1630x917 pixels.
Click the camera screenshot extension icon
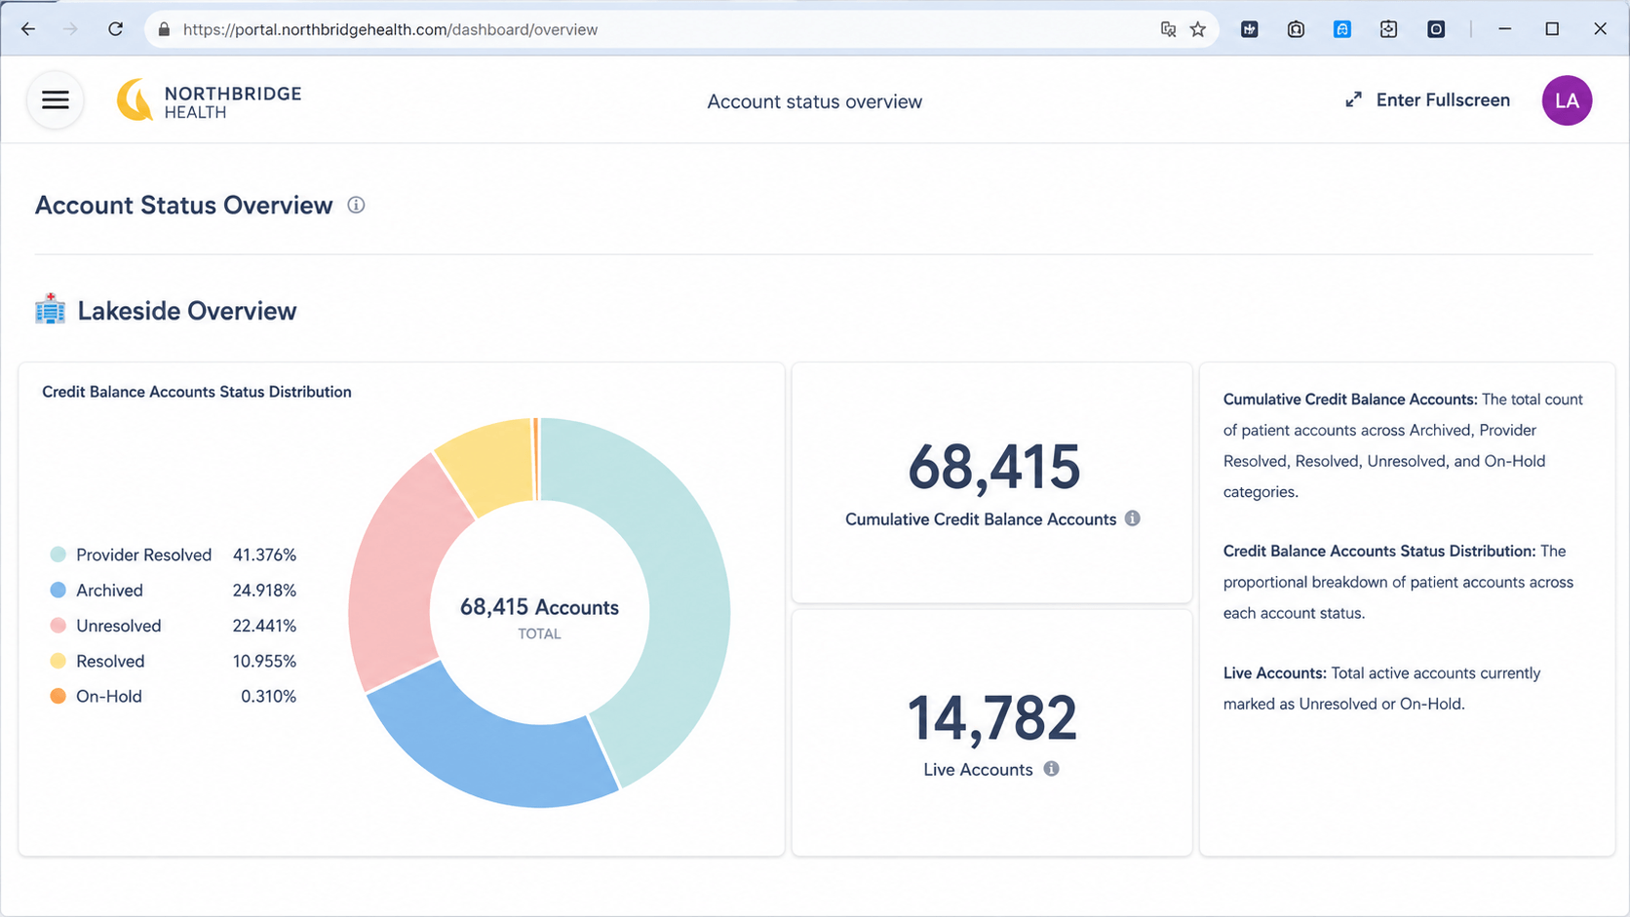click(1296, 29)
